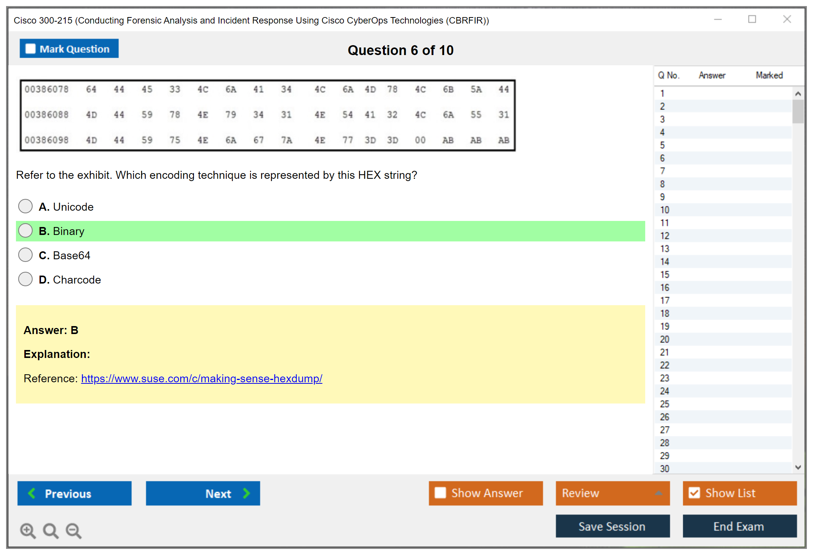The height and width of the screenshot is (558, 816).
Task: Select question 14 in the list
Action: click(x=665, y=262)
